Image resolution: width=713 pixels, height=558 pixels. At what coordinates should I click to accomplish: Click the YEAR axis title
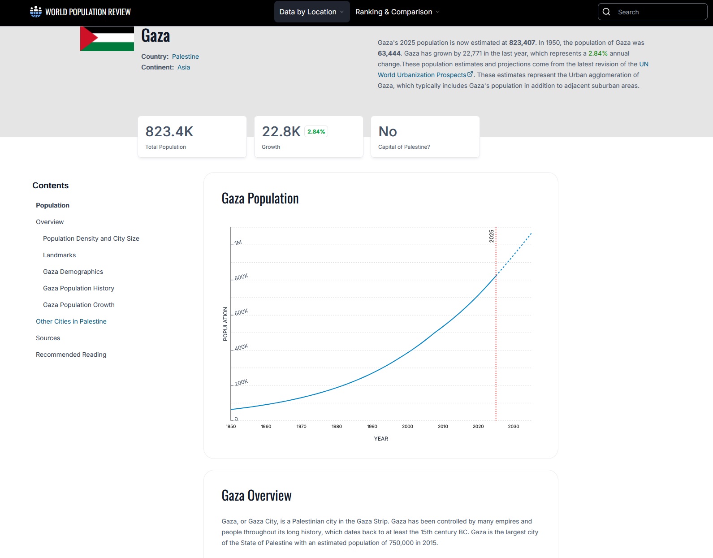[381, 439]
